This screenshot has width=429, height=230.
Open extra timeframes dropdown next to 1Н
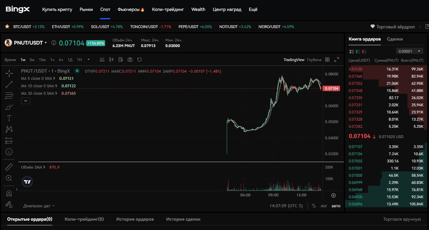pos(89,60)
